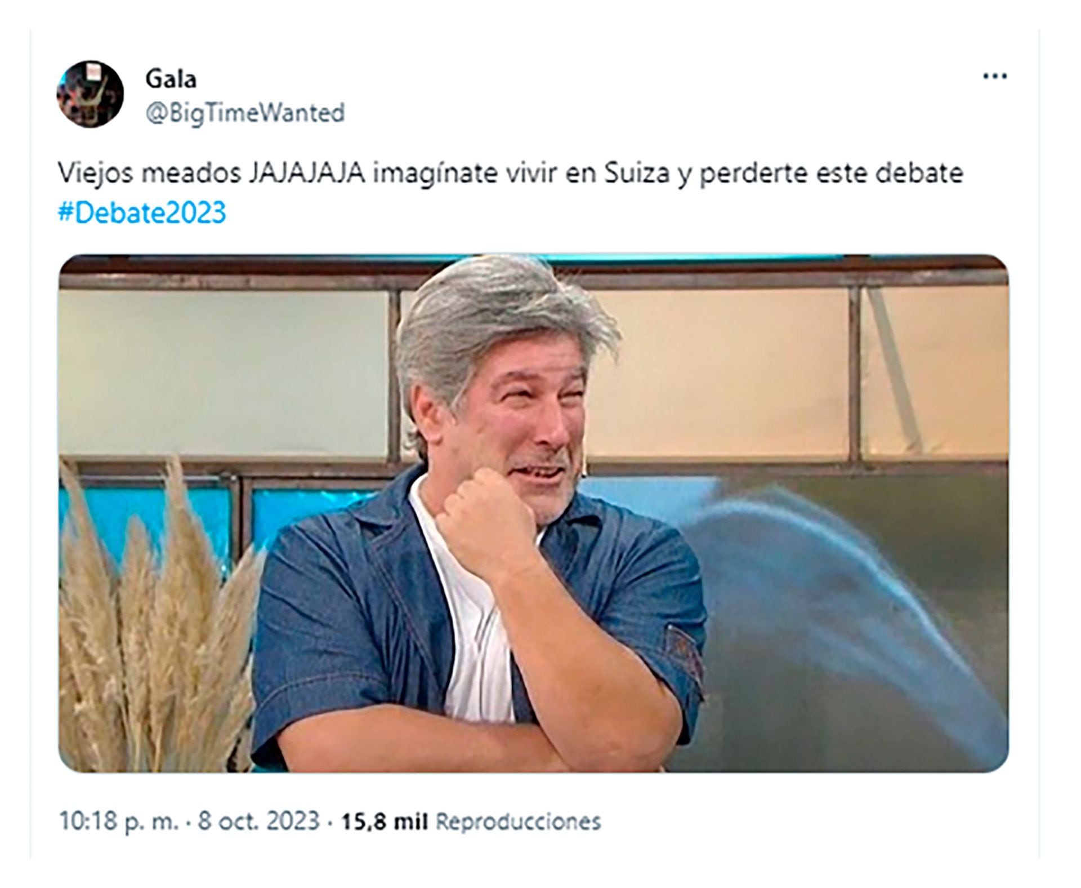The width and height of the screenshot is (1081, 888).
Task: Click the word Suiza in tweet
Action: pyautogui.click(x=637, y=174)
